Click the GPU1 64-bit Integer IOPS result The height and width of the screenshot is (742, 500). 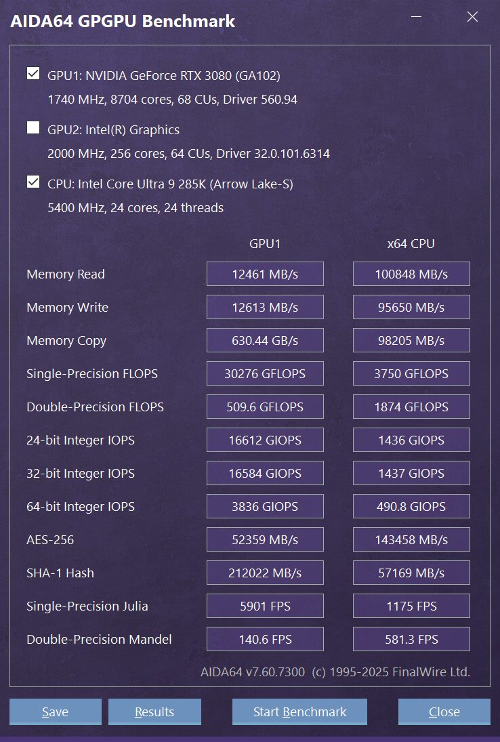(x=265, y=506)
